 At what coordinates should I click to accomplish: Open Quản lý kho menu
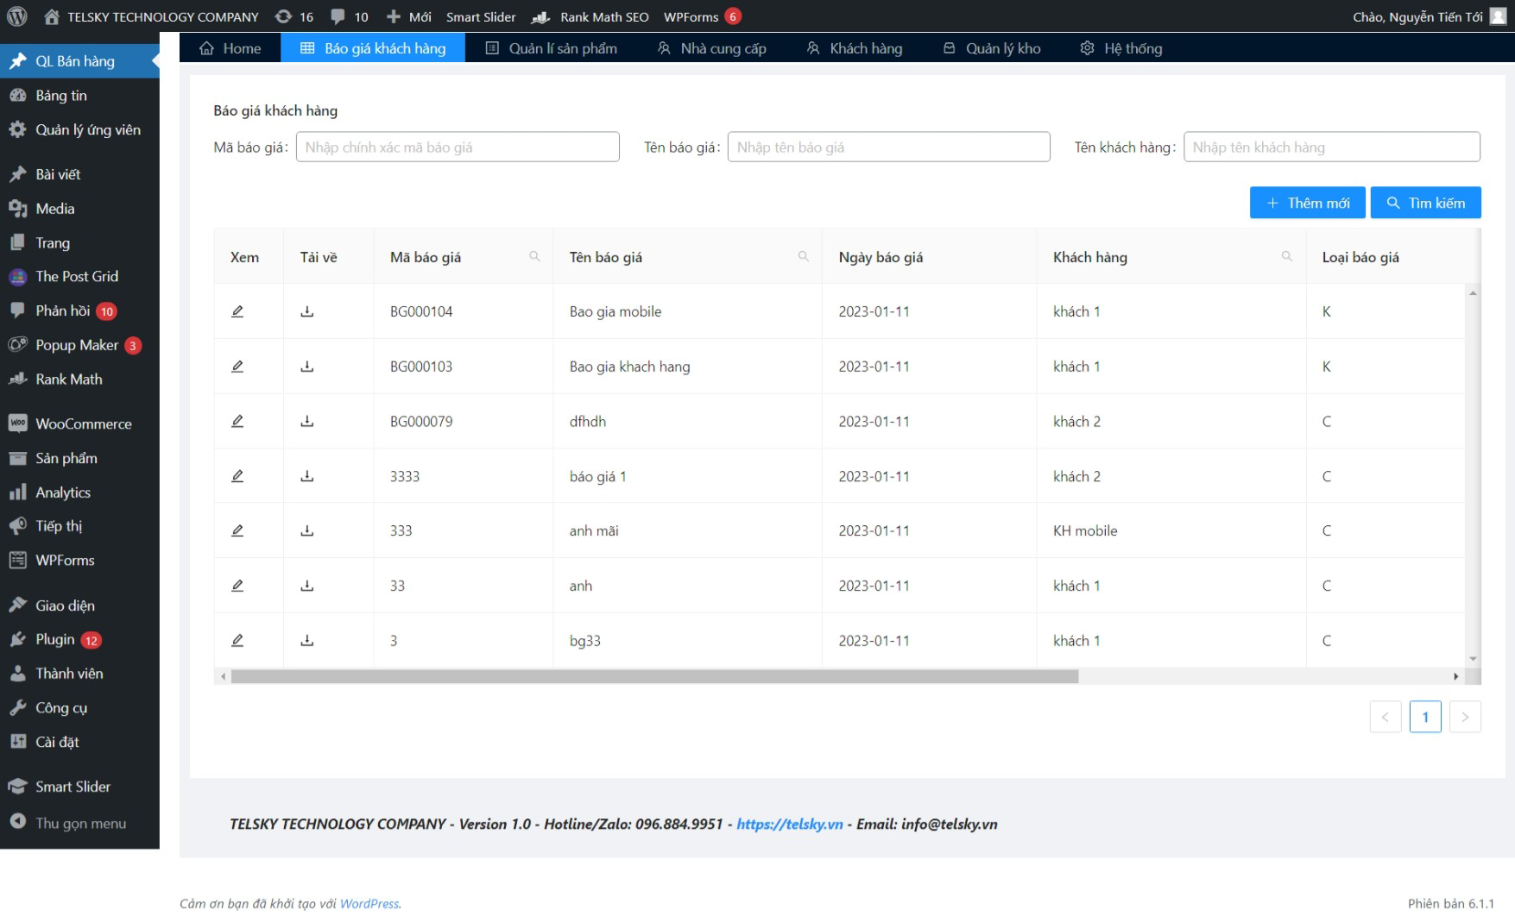[992, 48]
